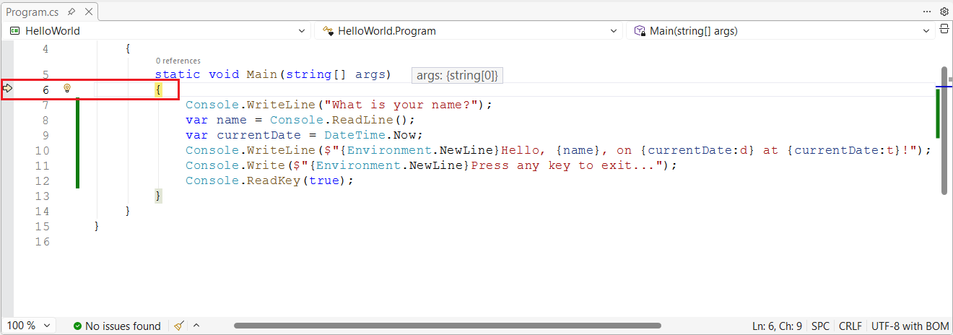Screen dimensions: 953x335
Task: Click "Press any key to exit..." text
Action: coord(564,165)
